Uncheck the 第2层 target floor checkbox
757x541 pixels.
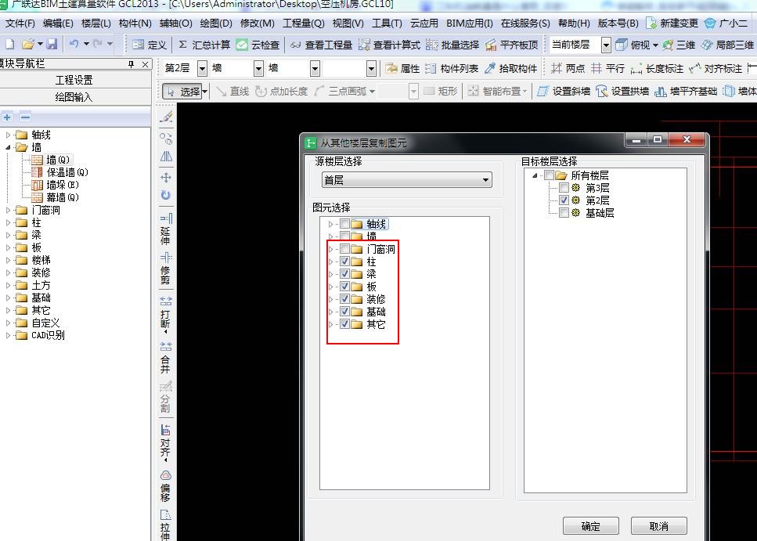click(x=564, y=200)
